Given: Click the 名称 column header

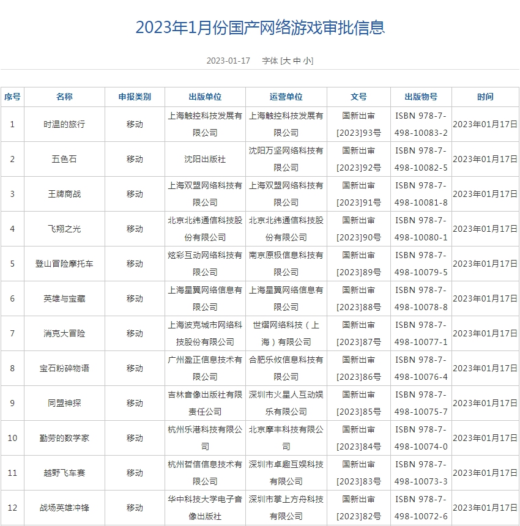Looking at the screenshot, I should (64, 97).
